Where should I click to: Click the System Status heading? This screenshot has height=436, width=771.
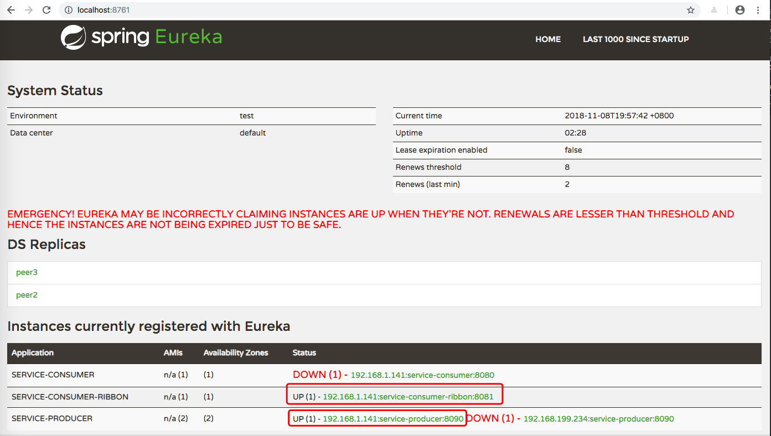click(x=55, y=91)
